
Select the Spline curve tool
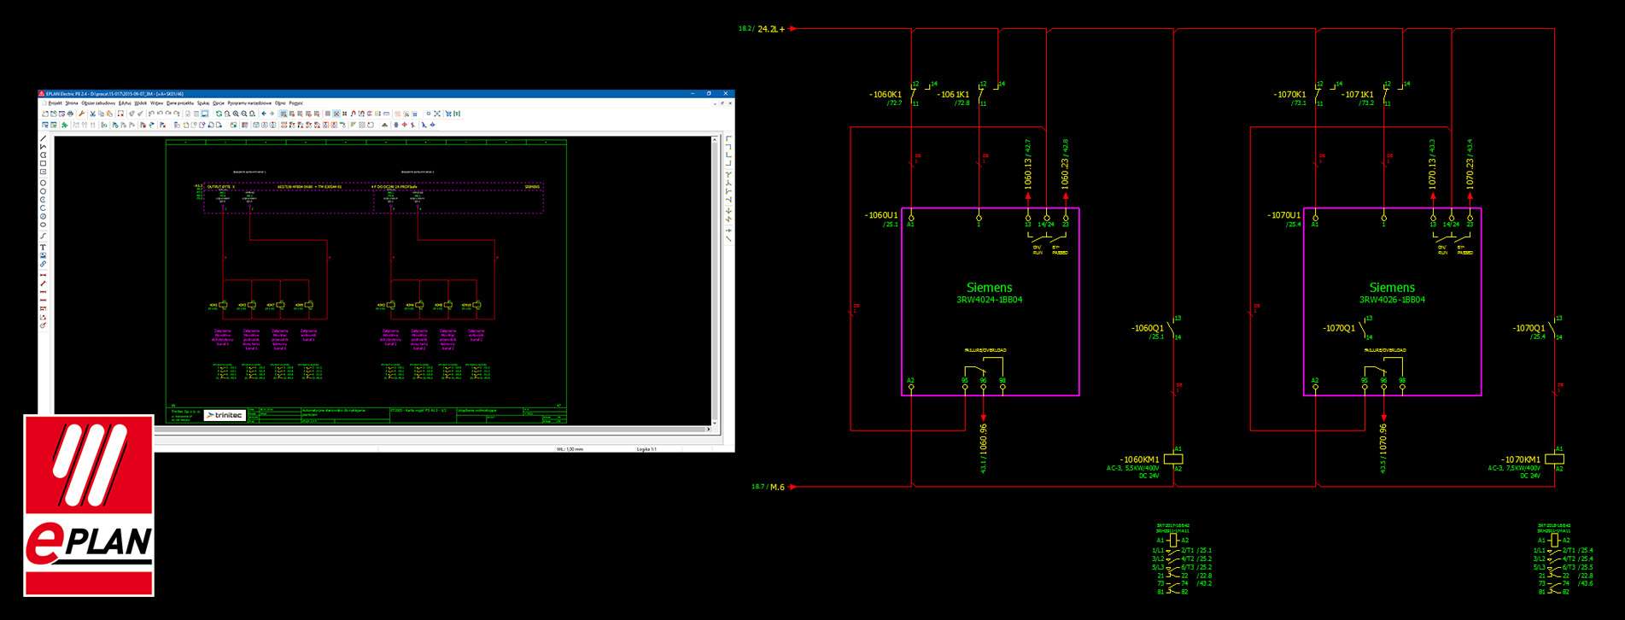tap(44, 236)
